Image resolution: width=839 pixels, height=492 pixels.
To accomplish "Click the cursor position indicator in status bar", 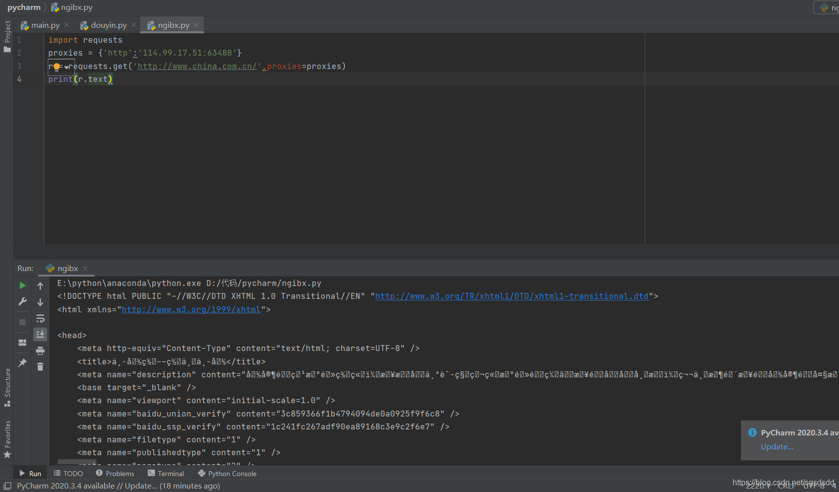I will point(758,486).
